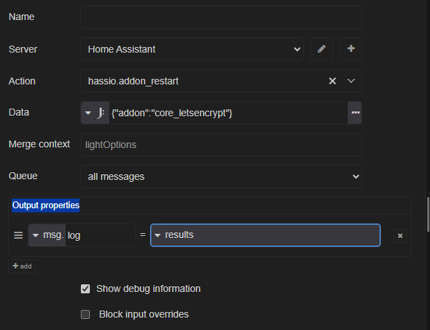Add a new server with plus icon
The image size is (430, 330).
click(350, 49)
